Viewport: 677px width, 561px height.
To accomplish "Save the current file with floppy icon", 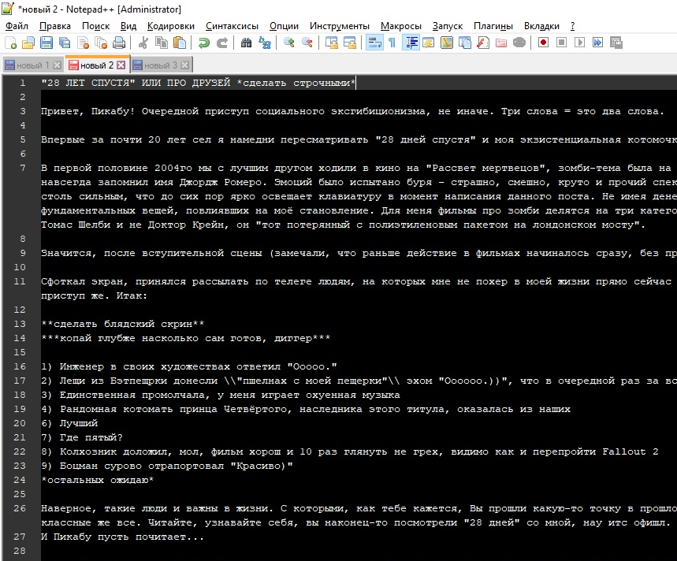I will pyautogui.click(x=46, y=43).
